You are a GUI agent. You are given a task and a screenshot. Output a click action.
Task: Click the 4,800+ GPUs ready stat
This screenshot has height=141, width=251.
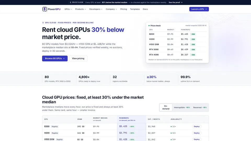[89, 79]
